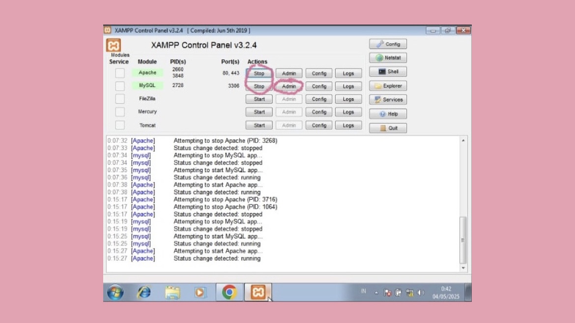The height and width of the screenshot is (323, 575).
Task: Show hidden tray icons arrow
Action: tap(376, 293)
